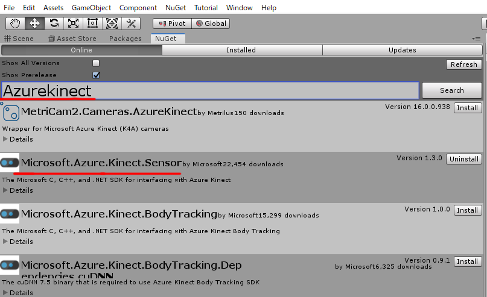Expand Details for Microsoft.Azure.Kinect.Sensor
This screenshot has height=297, width=487.
[x=18, y=190]
